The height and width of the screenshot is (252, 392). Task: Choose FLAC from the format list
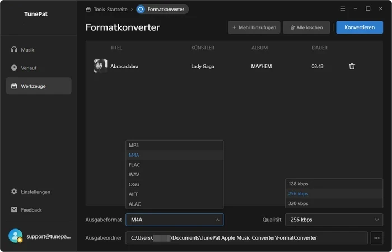[x=175, y=165]
